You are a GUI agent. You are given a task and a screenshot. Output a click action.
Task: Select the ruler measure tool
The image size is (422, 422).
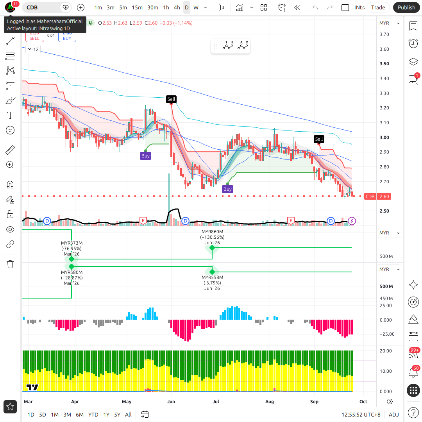10,150
